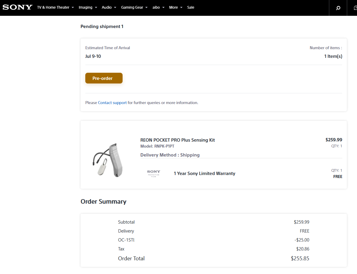The width and height of the screenshot is (357, 274).
Task: Open the Imaging navigation menu
Action: pos(85,7)
